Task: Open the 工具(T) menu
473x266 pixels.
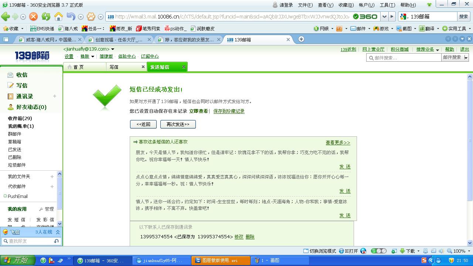Action: [387, 5]
